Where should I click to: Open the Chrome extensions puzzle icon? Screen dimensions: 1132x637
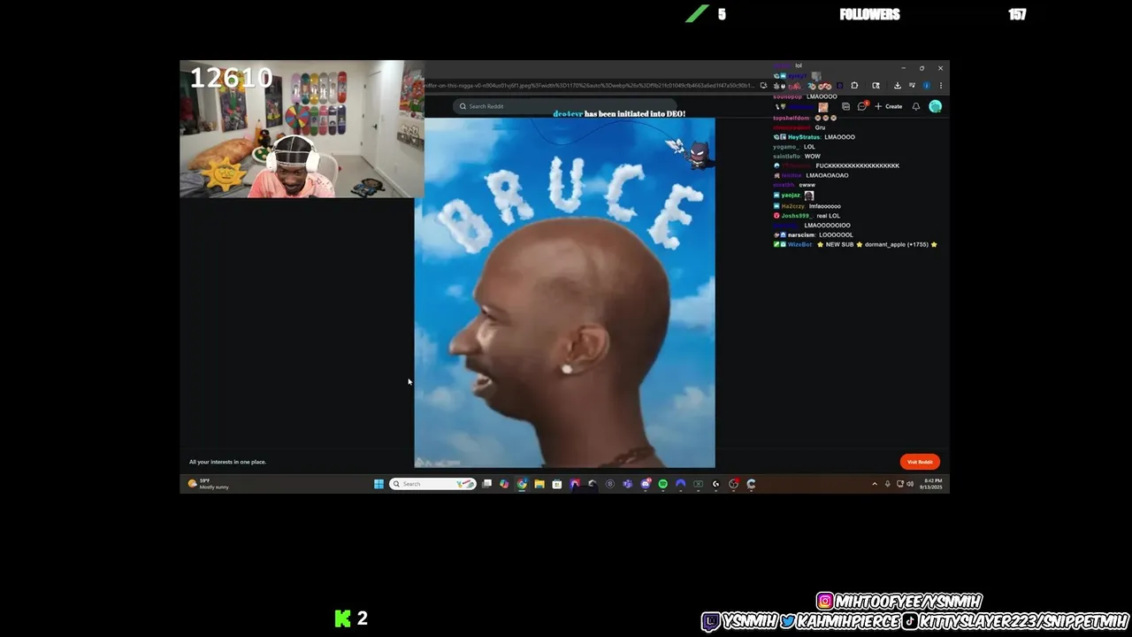(x=854, y=86)
